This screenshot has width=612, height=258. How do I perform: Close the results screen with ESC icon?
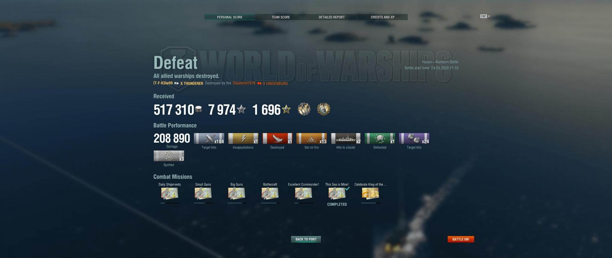[x=485, y=16]
